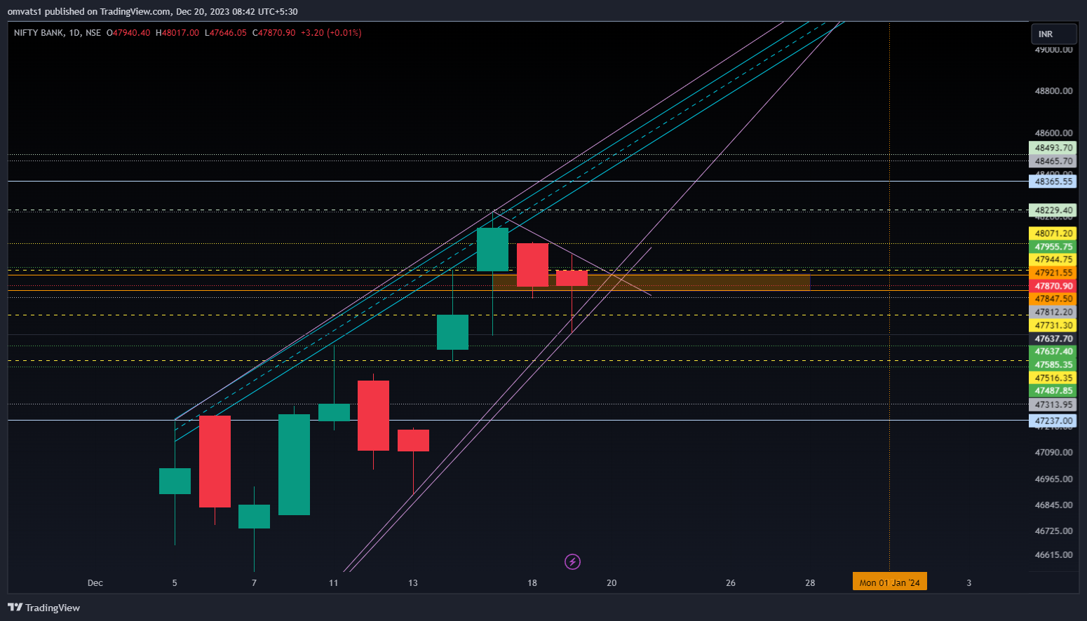Click the 48229.40 price label
This screenshot has height=621, width=1087.
[1053, 210]
